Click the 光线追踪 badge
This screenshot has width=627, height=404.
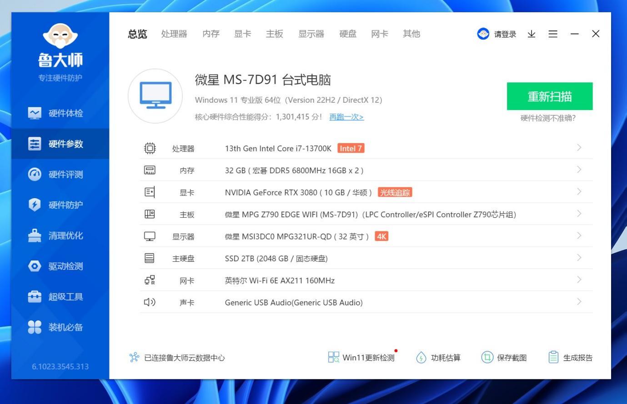click(x=395, y=192)
